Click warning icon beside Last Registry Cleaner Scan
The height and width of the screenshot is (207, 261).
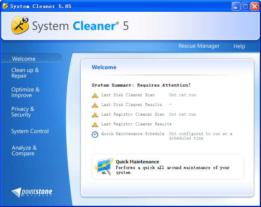point(95,115)
